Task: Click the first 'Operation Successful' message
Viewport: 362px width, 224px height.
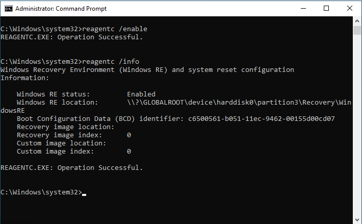Action: (x=100, y=37)
